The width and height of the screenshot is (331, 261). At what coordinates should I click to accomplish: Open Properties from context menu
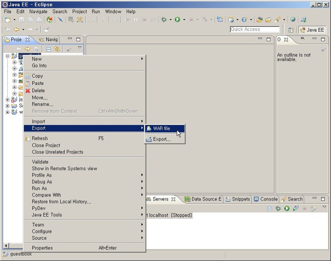(x=84, y=248)
